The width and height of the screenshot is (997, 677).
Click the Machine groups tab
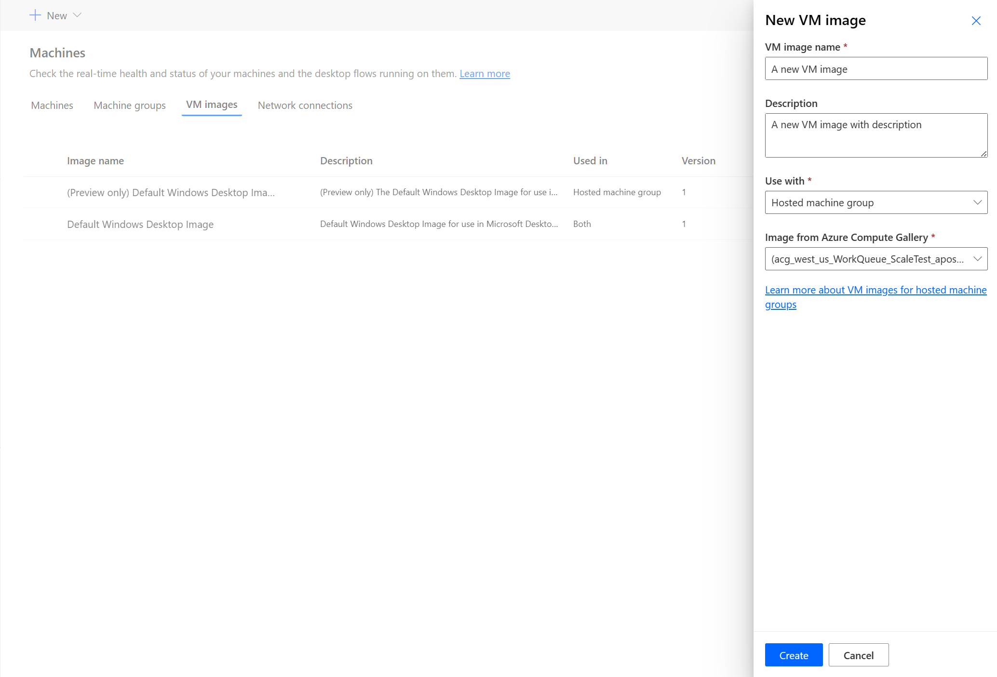click(x=129, y=105)
